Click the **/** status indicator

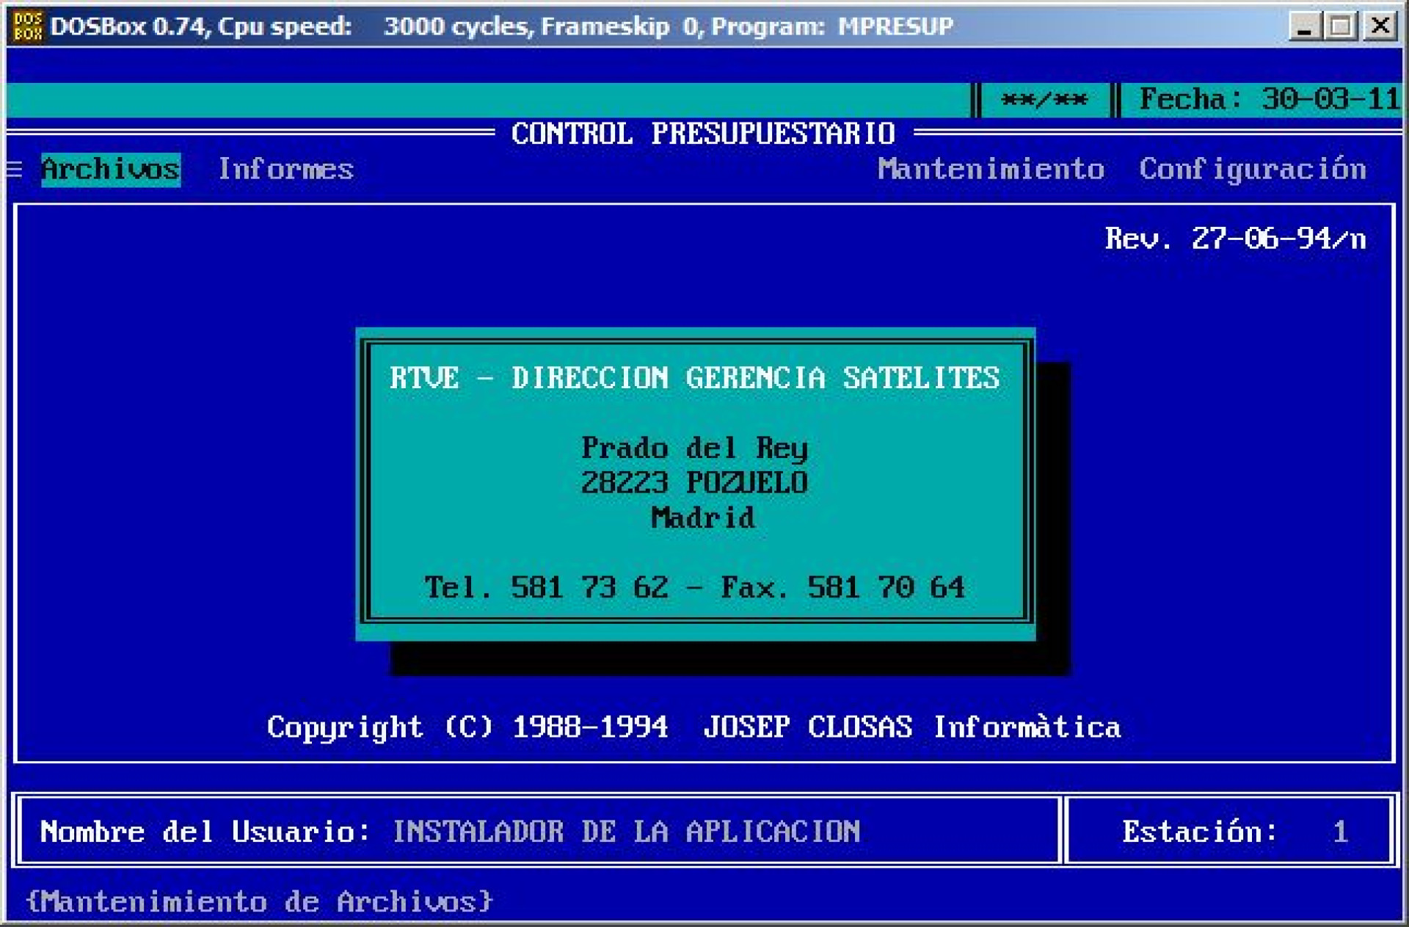click(x=1043, y=98)
